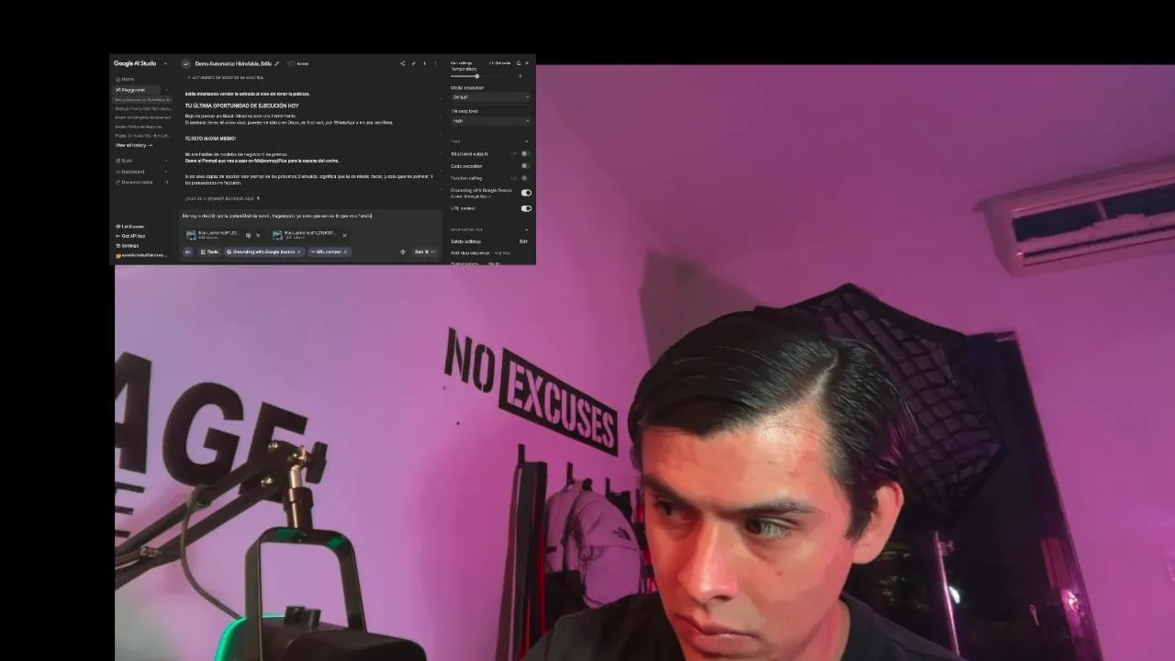Expand Google AI Studio logo dropdown
The image size is (1175, 661).
coord(165,63)
